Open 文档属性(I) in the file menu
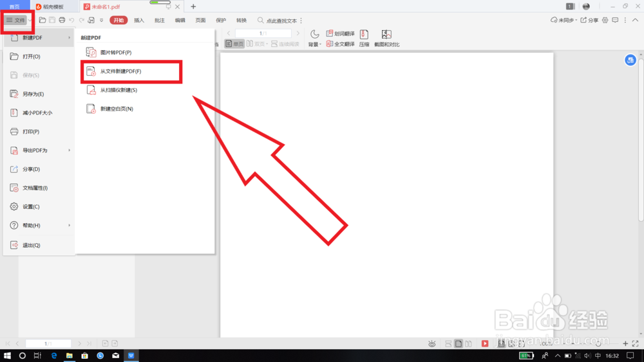The image size is (644, 362). (39, 188)
